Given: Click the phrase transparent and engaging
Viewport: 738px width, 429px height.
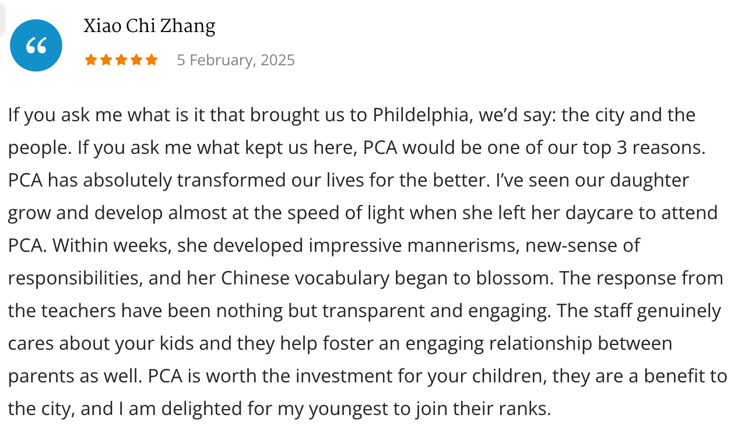Looking at the screenshot, I should (x=435, y=311).
